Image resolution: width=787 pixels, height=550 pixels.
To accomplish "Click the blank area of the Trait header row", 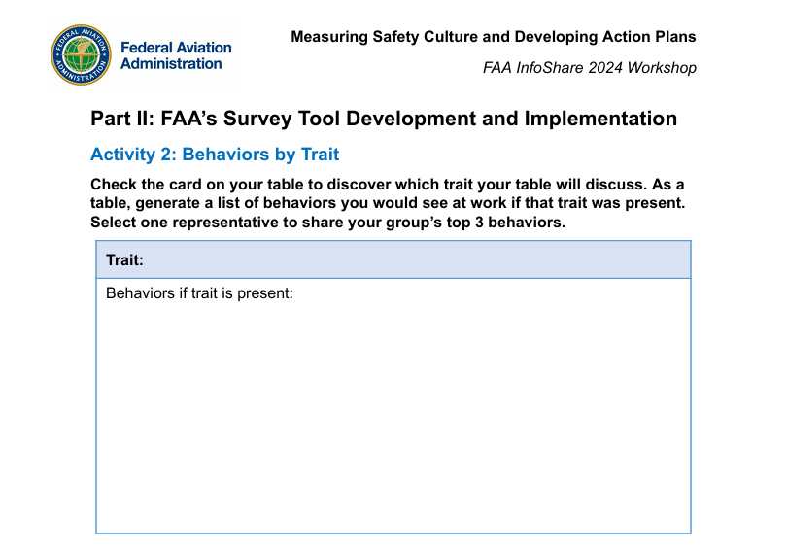I will tap(417, 260).
